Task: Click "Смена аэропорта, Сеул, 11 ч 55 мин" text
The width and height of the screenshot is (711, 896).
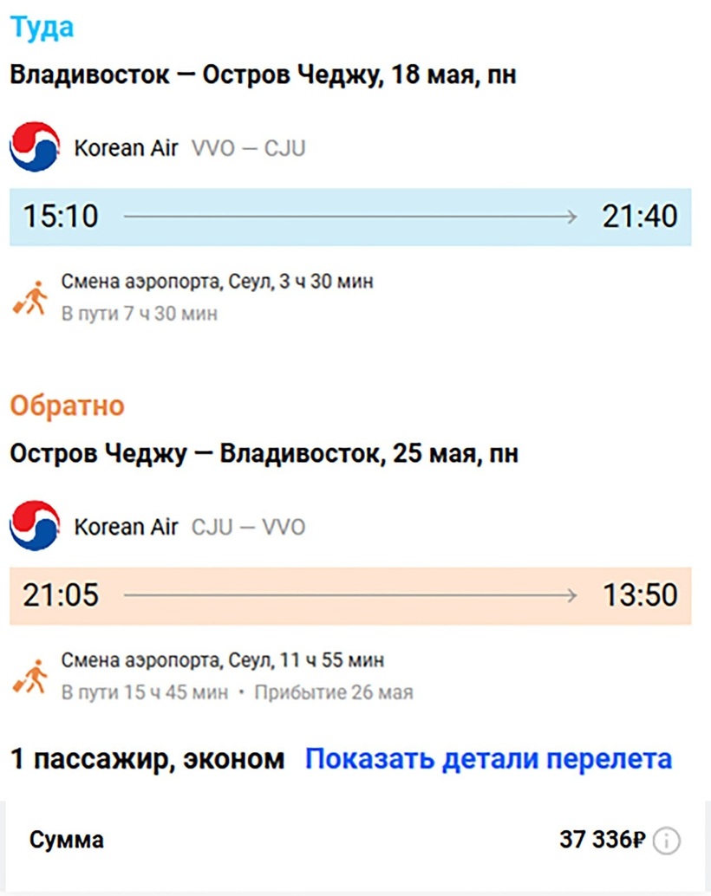Action: point(223,660)
